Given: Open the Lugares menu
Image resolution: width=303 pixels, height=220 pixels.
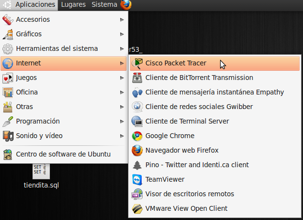Looking at the screenshot, I should [73, 5].
